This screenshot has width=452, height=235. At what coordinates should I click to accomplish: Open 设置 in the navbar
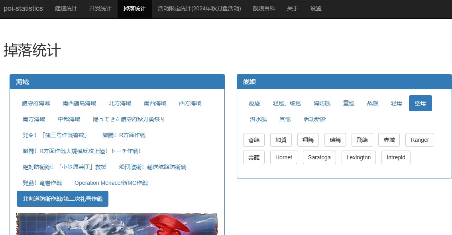tap(316, 9)
